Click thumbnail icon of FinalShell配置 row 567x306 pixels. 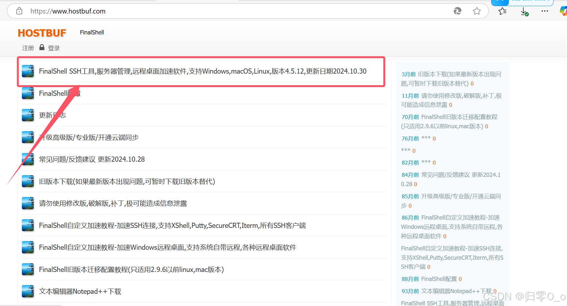(28, 93)
